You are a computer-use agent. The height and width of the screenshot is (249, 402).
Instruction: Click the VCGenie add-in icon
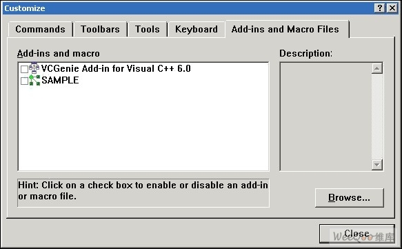click(34, 68)
